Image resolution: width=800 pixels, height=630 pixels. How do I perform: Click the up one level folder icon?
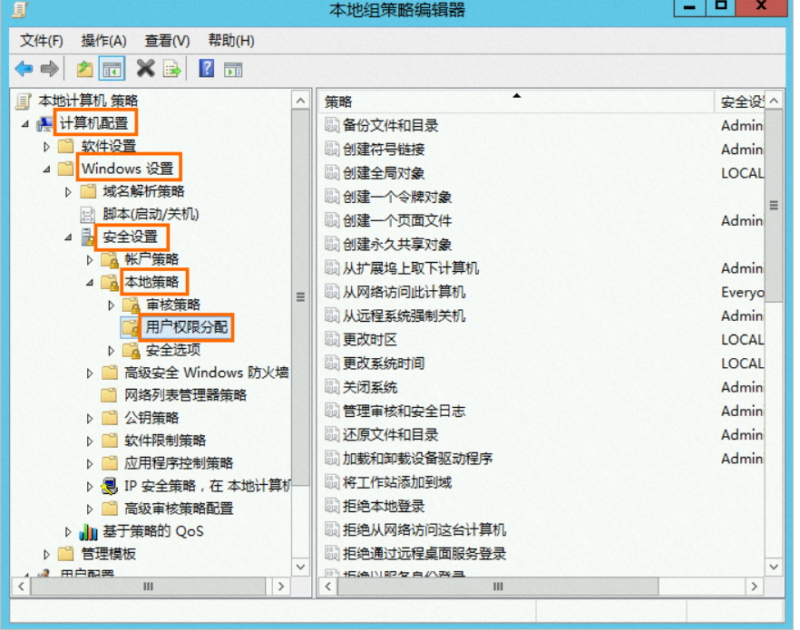(x=84, y=69)
